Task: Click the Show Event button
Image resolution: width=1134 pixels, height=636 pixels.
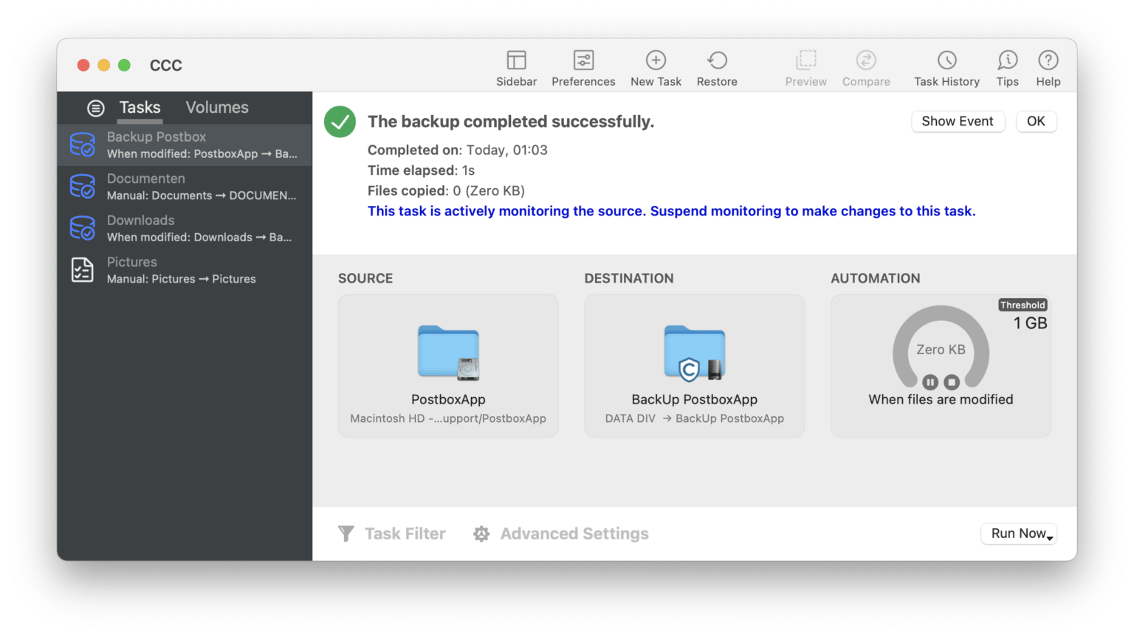Action: (x=958, y=122)
